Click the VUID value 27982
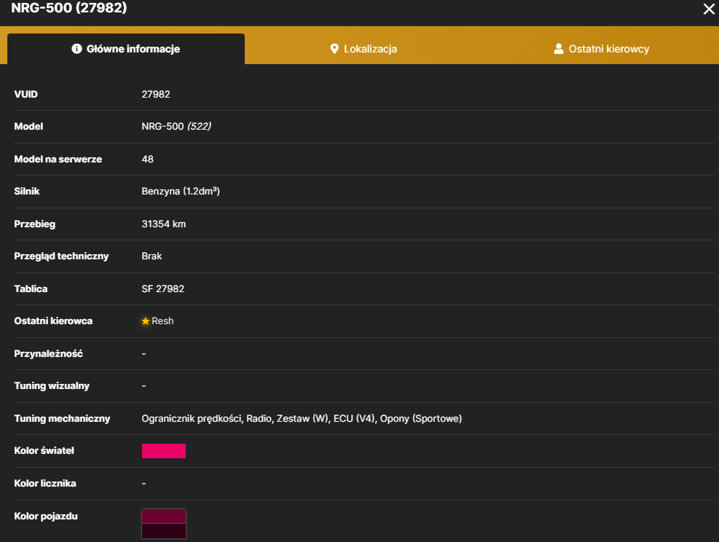719x542 pixels. tap(156, 95)
